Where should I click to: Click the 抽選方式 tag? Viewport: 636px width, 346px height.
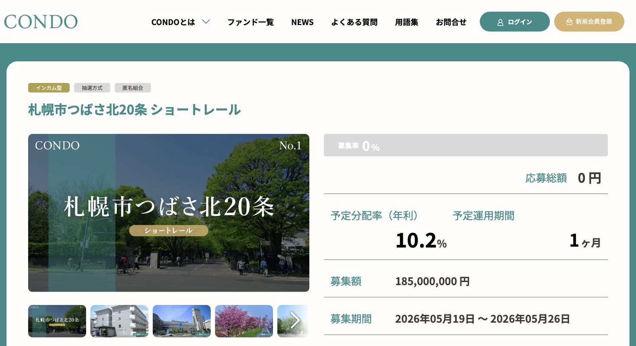point(92,88)
